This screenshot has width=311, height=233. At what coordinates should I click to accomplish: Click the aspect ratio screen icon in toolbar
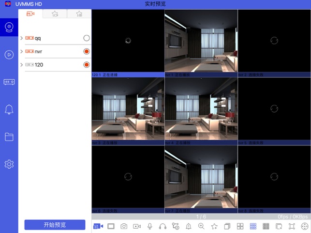[x=111, y=226]
